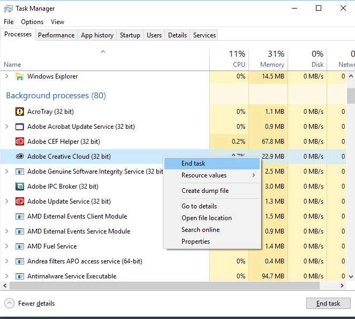Sort by the Memory column header
Image resolution: width=355 pixels, height=319 pixels.
268,59
